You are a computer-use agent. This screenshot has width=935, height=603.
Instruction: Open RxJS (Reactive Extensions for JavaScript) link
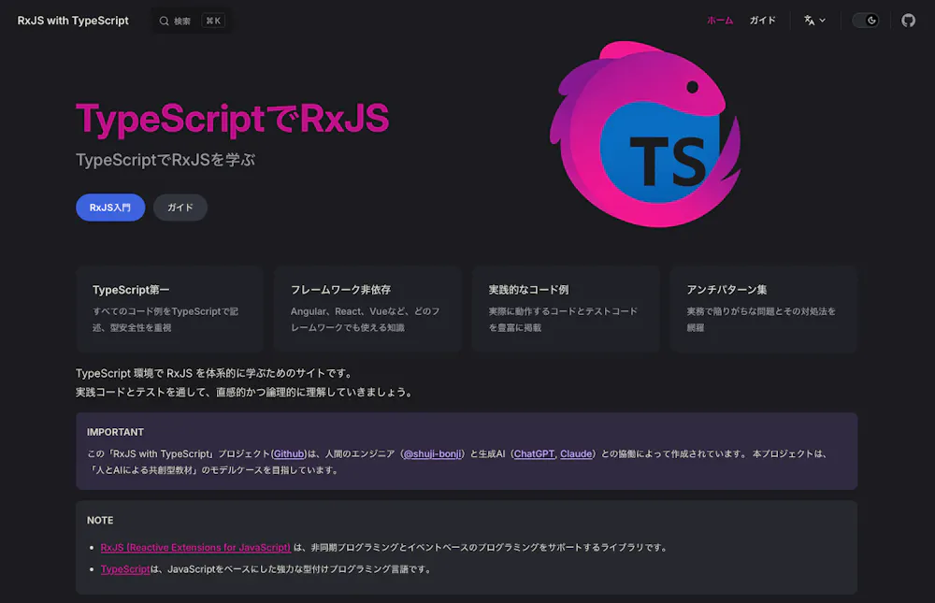pyautogui.click(x=195, y=547)
